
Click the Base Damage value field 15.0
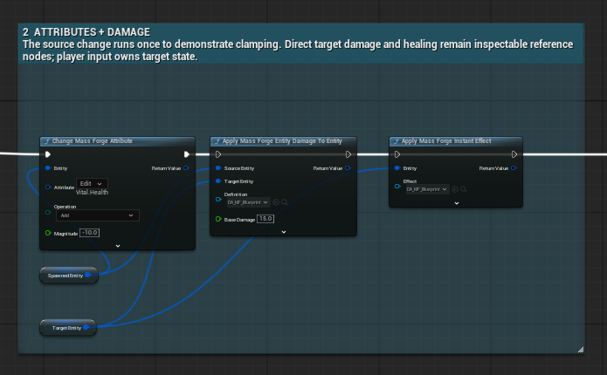click(x=266, y=219)
